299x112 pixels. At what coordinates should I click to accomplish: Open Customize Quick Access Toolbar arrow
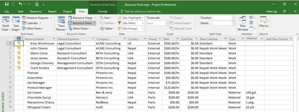(44, 4)
